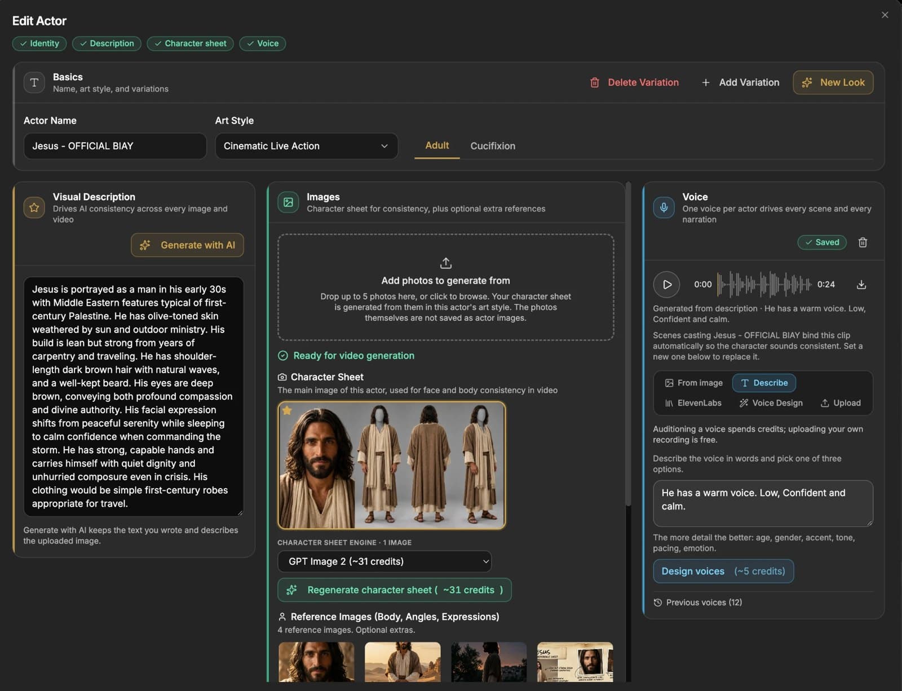Open the Art Style dropdown
The width and height of the screenshot is (902, 691).
point(306,146)
